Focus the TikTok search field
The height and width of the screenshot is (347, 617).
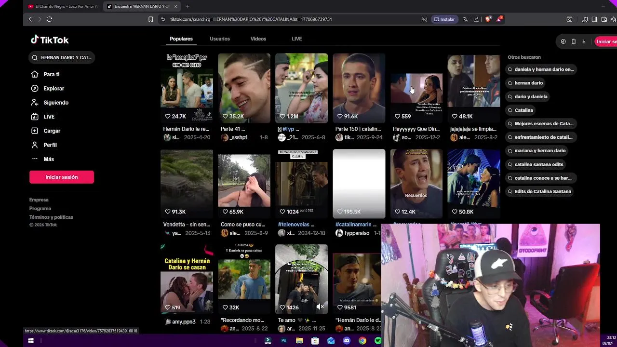pos(62,57)
